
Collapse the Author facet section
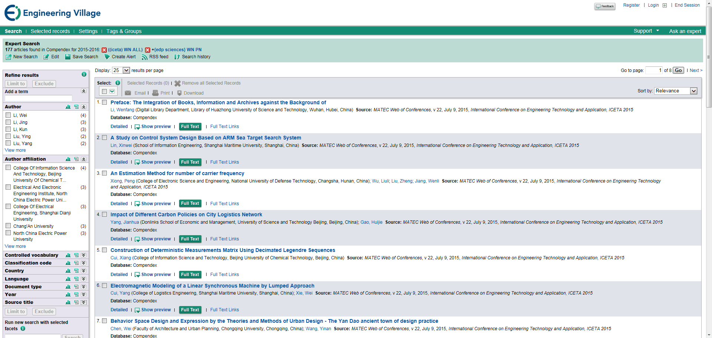(x=84, y=107)
